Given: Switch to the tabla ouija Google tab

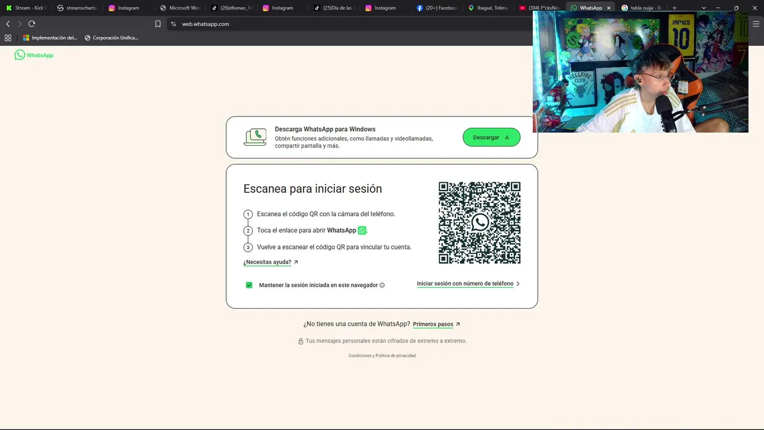Looking at the screenshot, I should click(x=642, y=8).
